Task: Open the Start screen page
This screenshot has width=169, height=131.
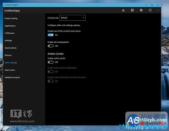Action: (x=10, y=70)
